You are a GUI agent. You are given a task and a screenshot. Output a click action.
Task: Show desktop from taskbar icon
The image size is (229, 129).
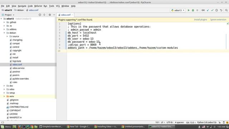pyautogui.click(x=14, y=126)
